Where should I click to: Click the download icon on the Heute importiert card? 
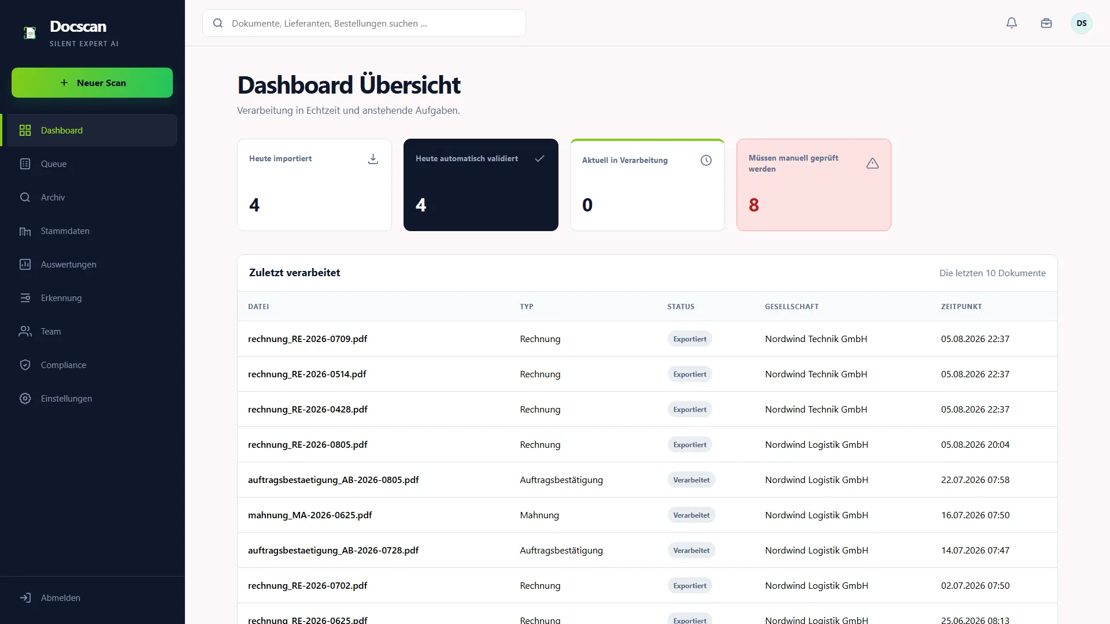click(373, 159)
